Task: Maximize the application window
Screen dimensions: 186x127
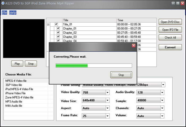Action: pos(178,3)
